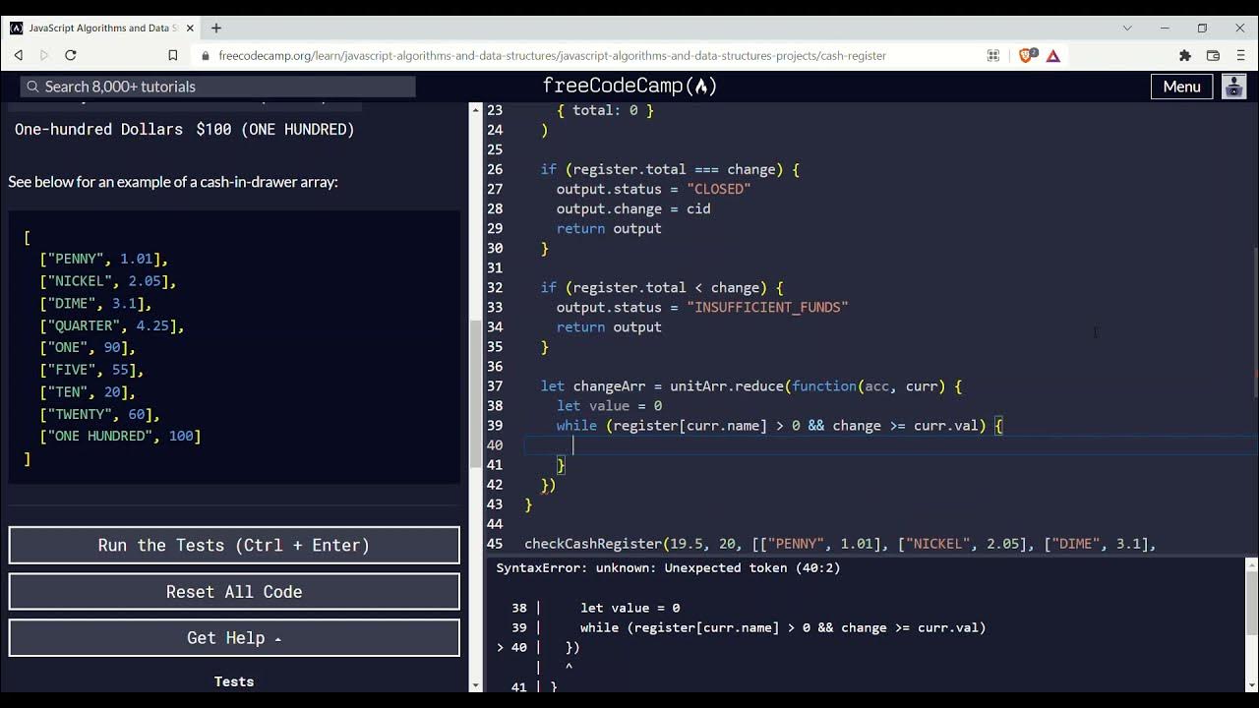This screenshot has height=708, width=1259.
Task: Click "unitArr.reduce" on line 37
Action: 727,386
